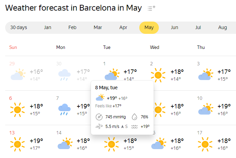Select the Jan month tab

point(48,28)
